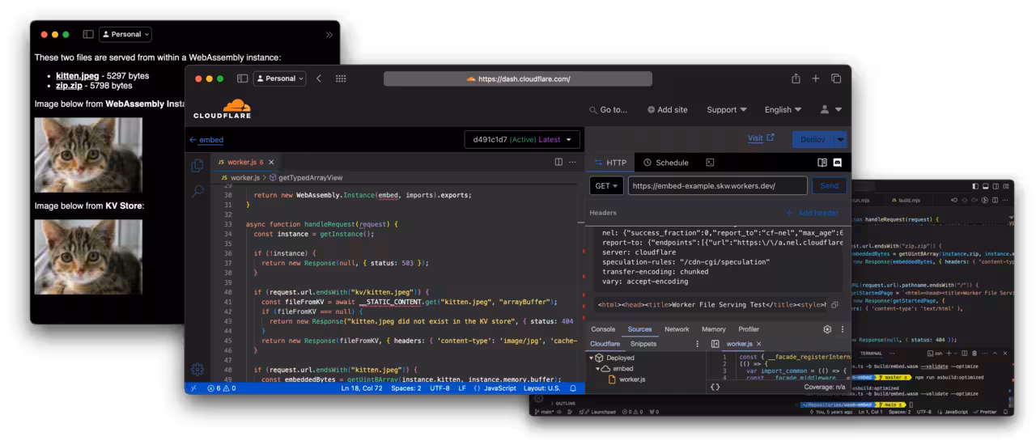Go back using the browser back arrow

pos(319,78)
